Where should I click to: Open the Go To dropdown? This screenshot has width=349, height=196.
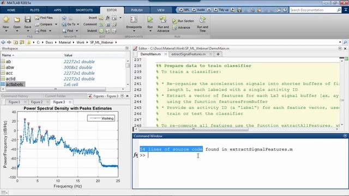tap(70, 24)
